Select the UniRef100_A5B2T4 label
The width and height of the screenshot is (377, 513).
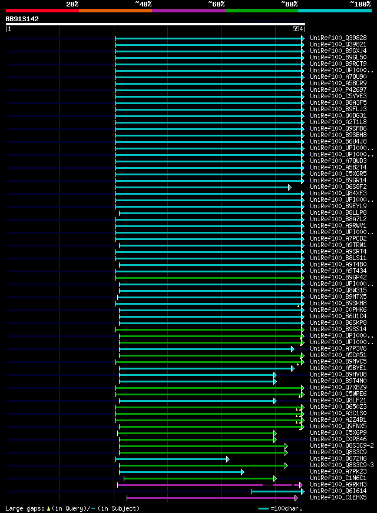click(338, 168)
